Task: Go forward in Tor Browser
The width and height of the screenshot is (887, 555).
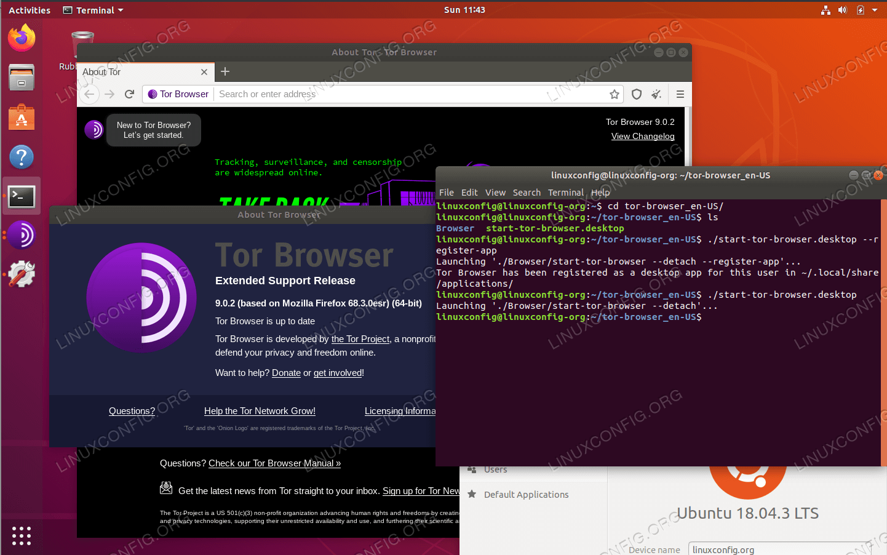Action: (x=109, y=94)
